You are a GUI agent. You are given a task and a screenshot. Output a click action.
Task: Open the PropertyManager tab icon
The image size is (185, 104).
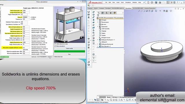coord(103,13)
